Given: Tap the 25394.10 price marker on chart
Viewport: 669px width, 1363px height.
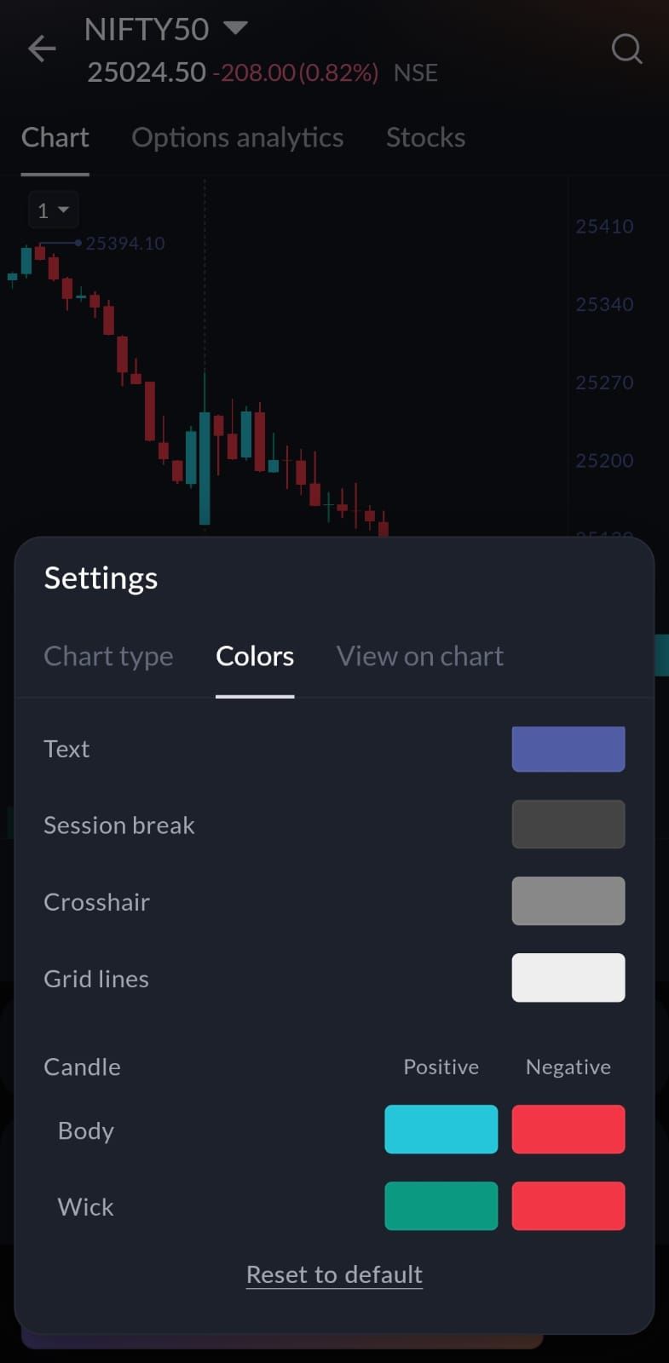Looking at the screenshot, I should point(124,244).
